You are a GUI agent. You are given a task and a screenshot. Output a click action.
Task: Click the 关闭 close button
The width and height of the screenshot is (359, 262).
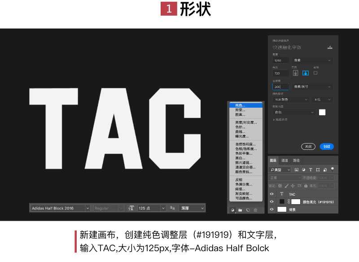click(x=309, y=145)
